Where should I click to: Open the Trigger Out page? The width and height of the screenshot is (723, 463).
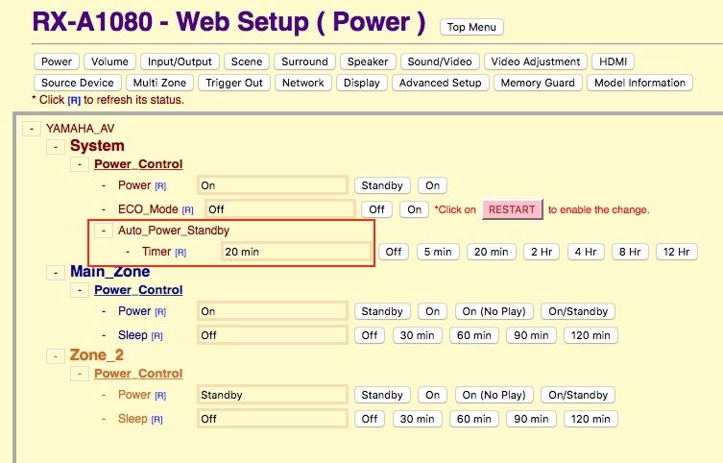(234, 83)
